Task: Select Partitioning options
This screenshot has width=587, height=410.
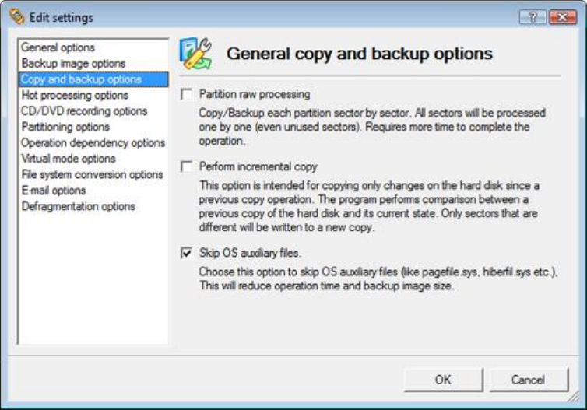Action: pos(65,127)
